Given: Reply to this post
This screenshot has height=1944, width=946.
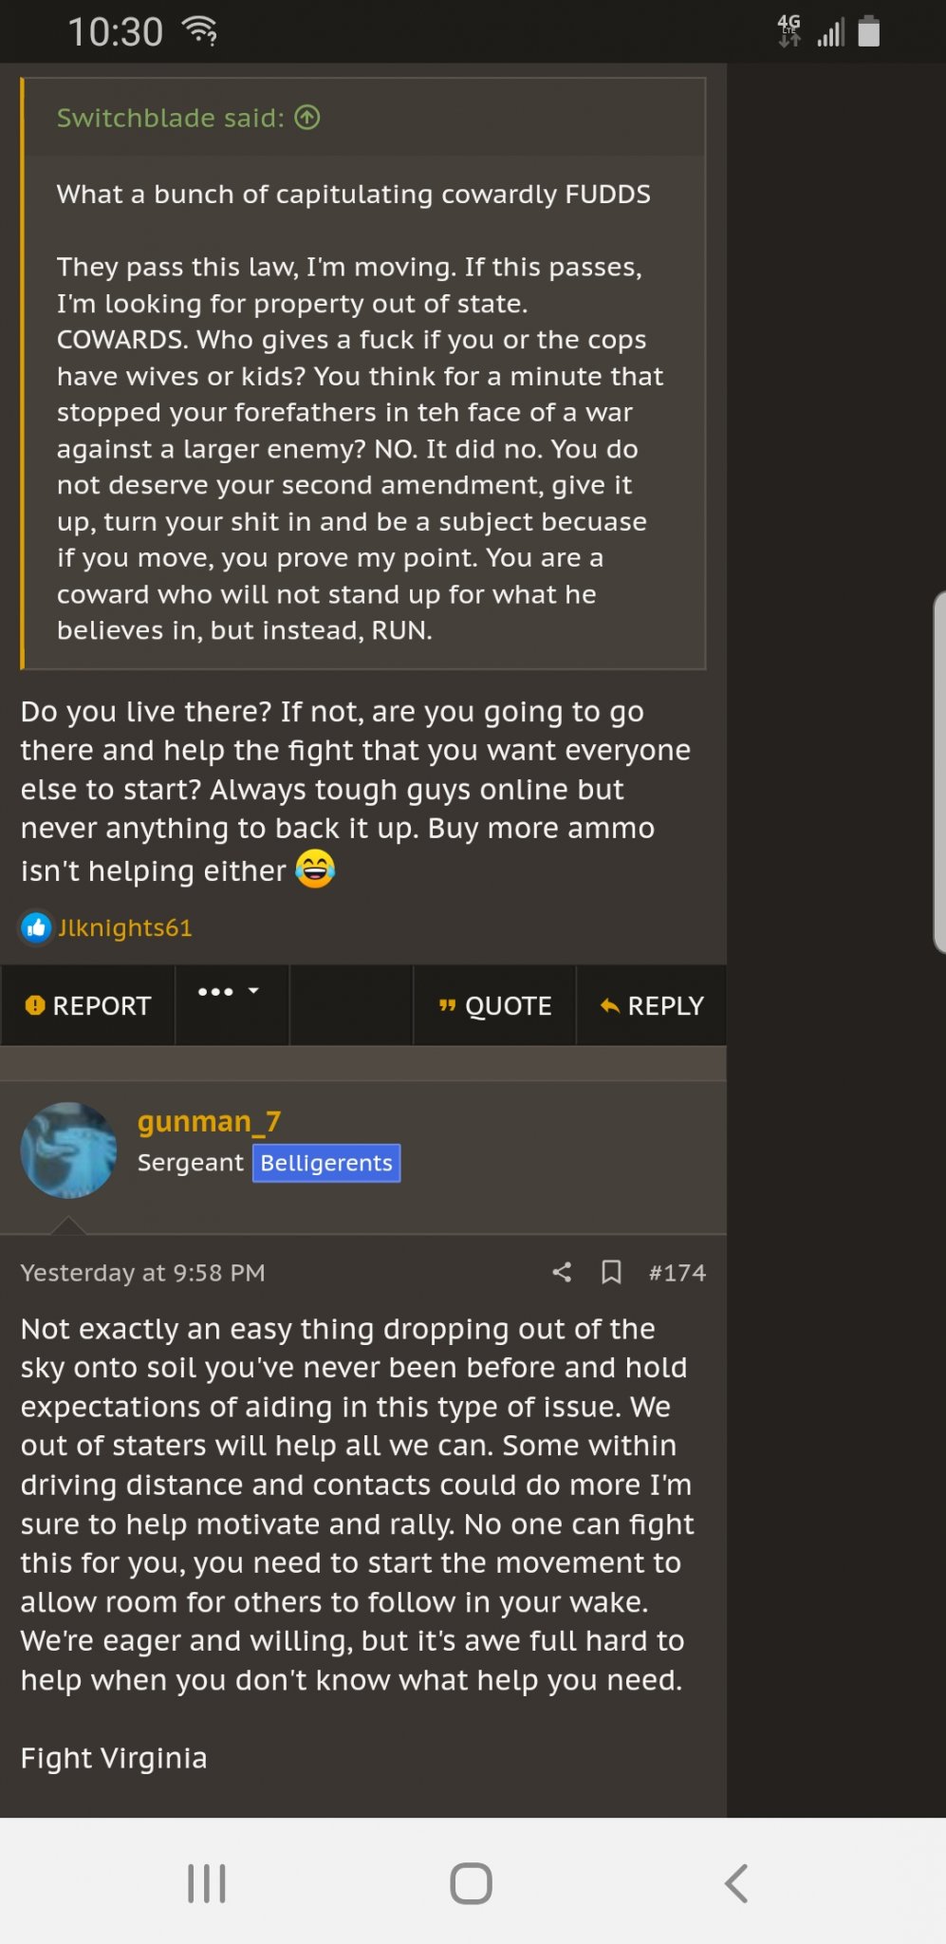Looking at the screenshot, I should 652,1005.
